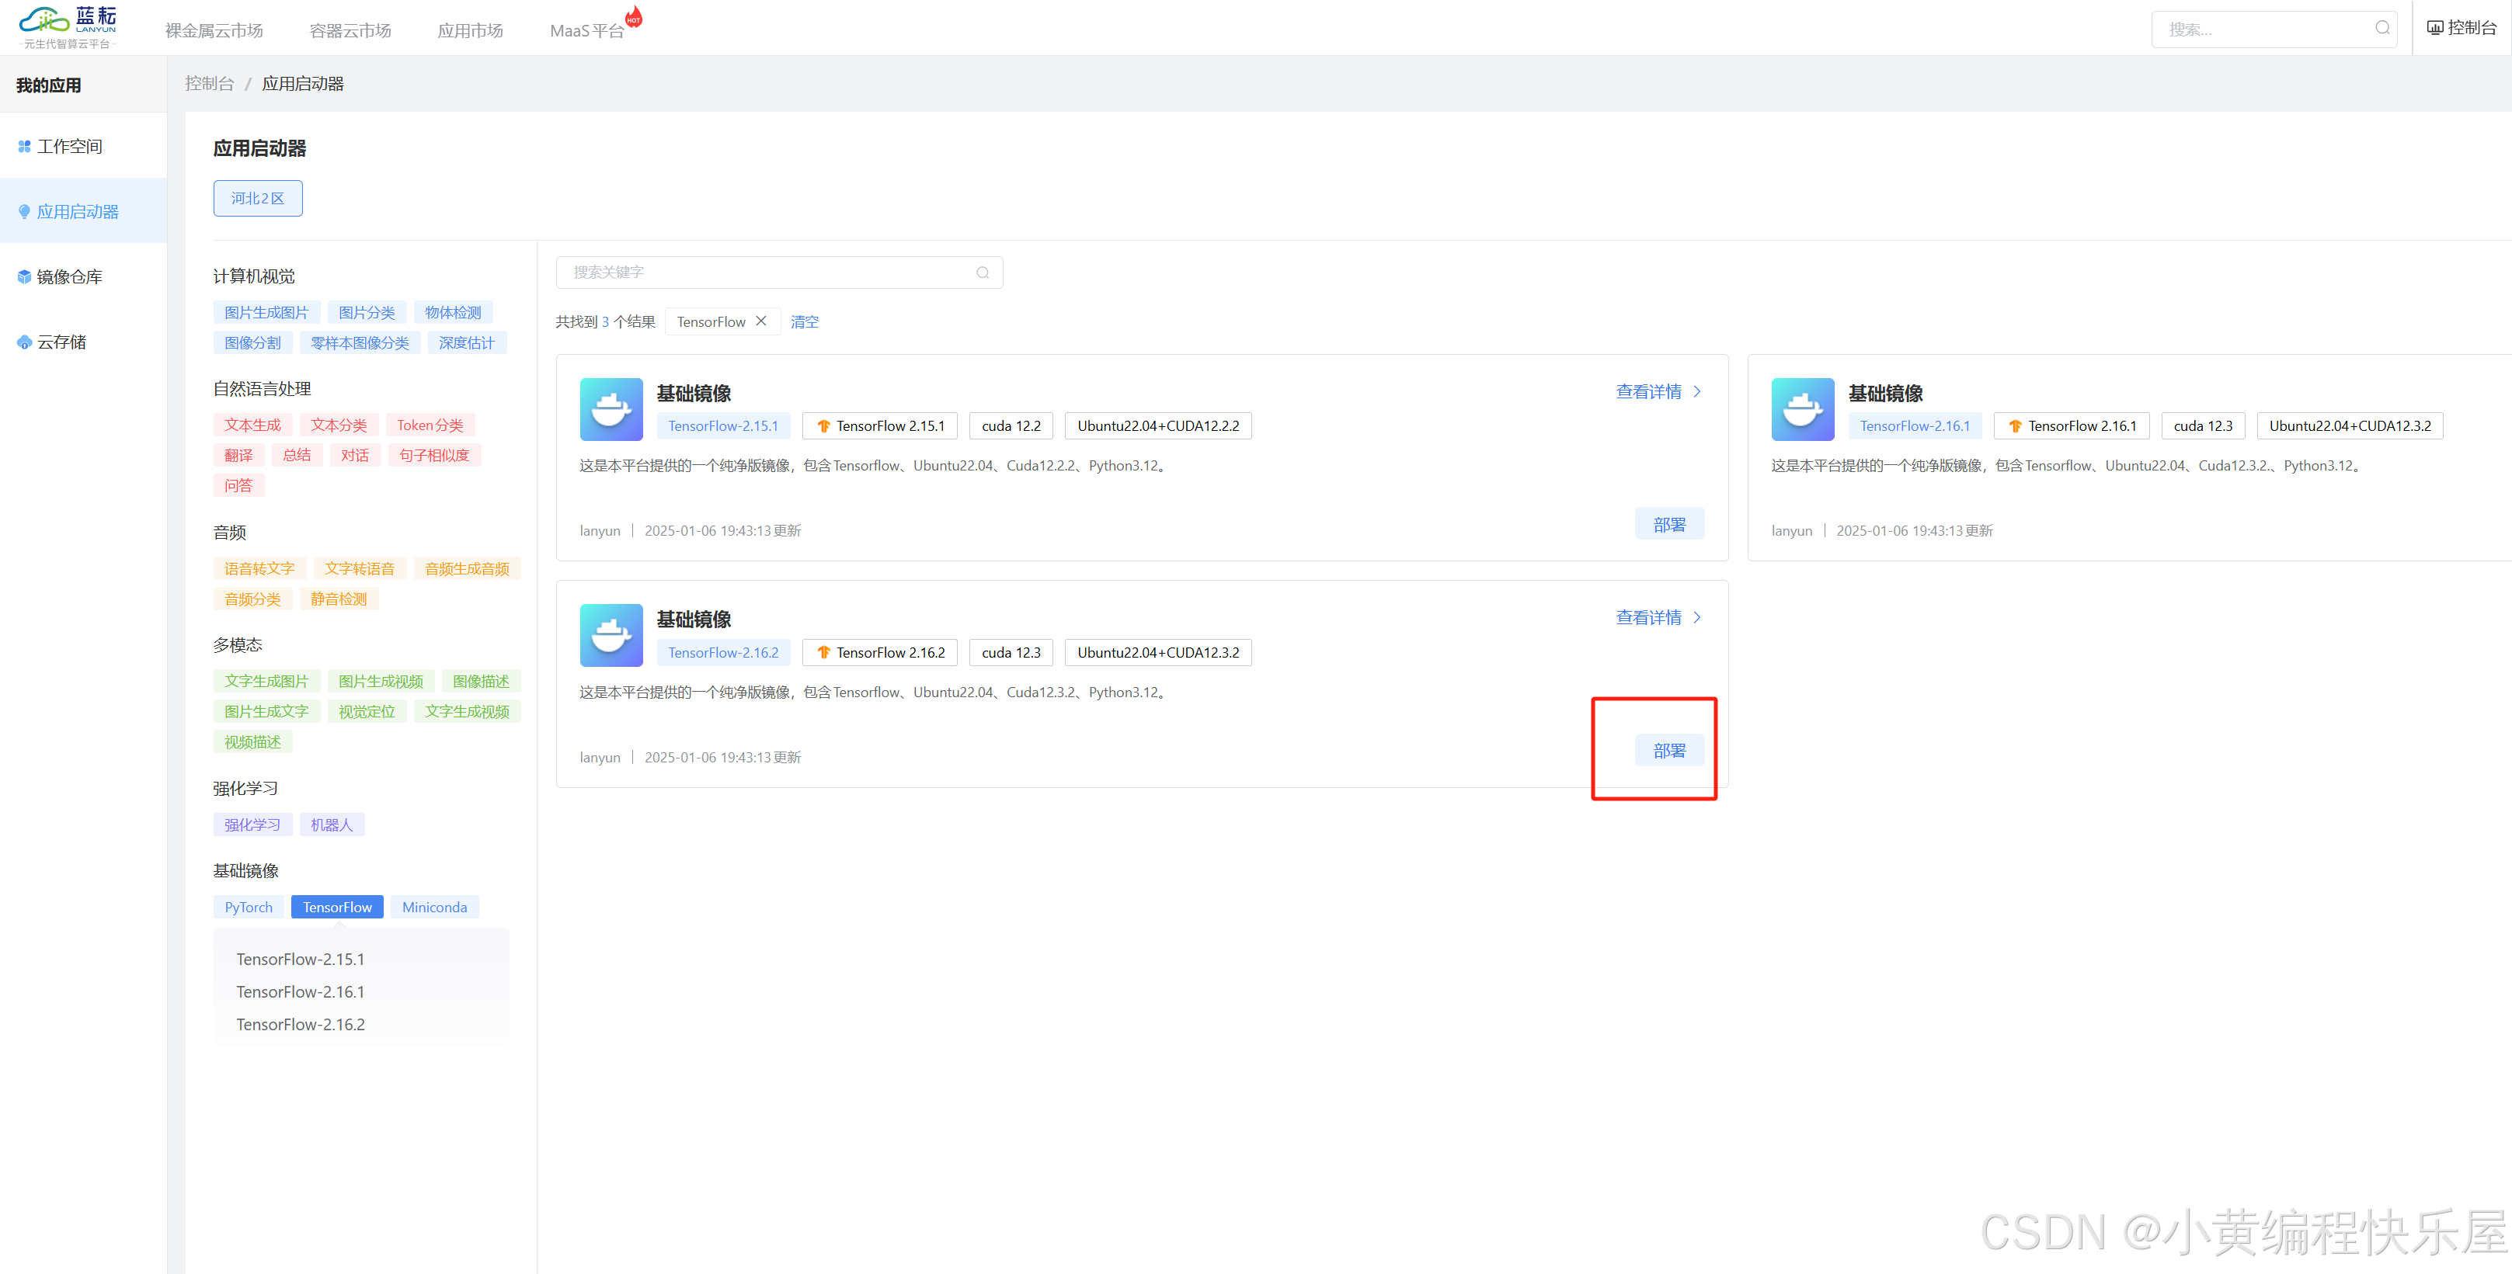The image size is (2512, 1274).
Task: Select the Miniconda base image filter
Action: pos(434,907)
